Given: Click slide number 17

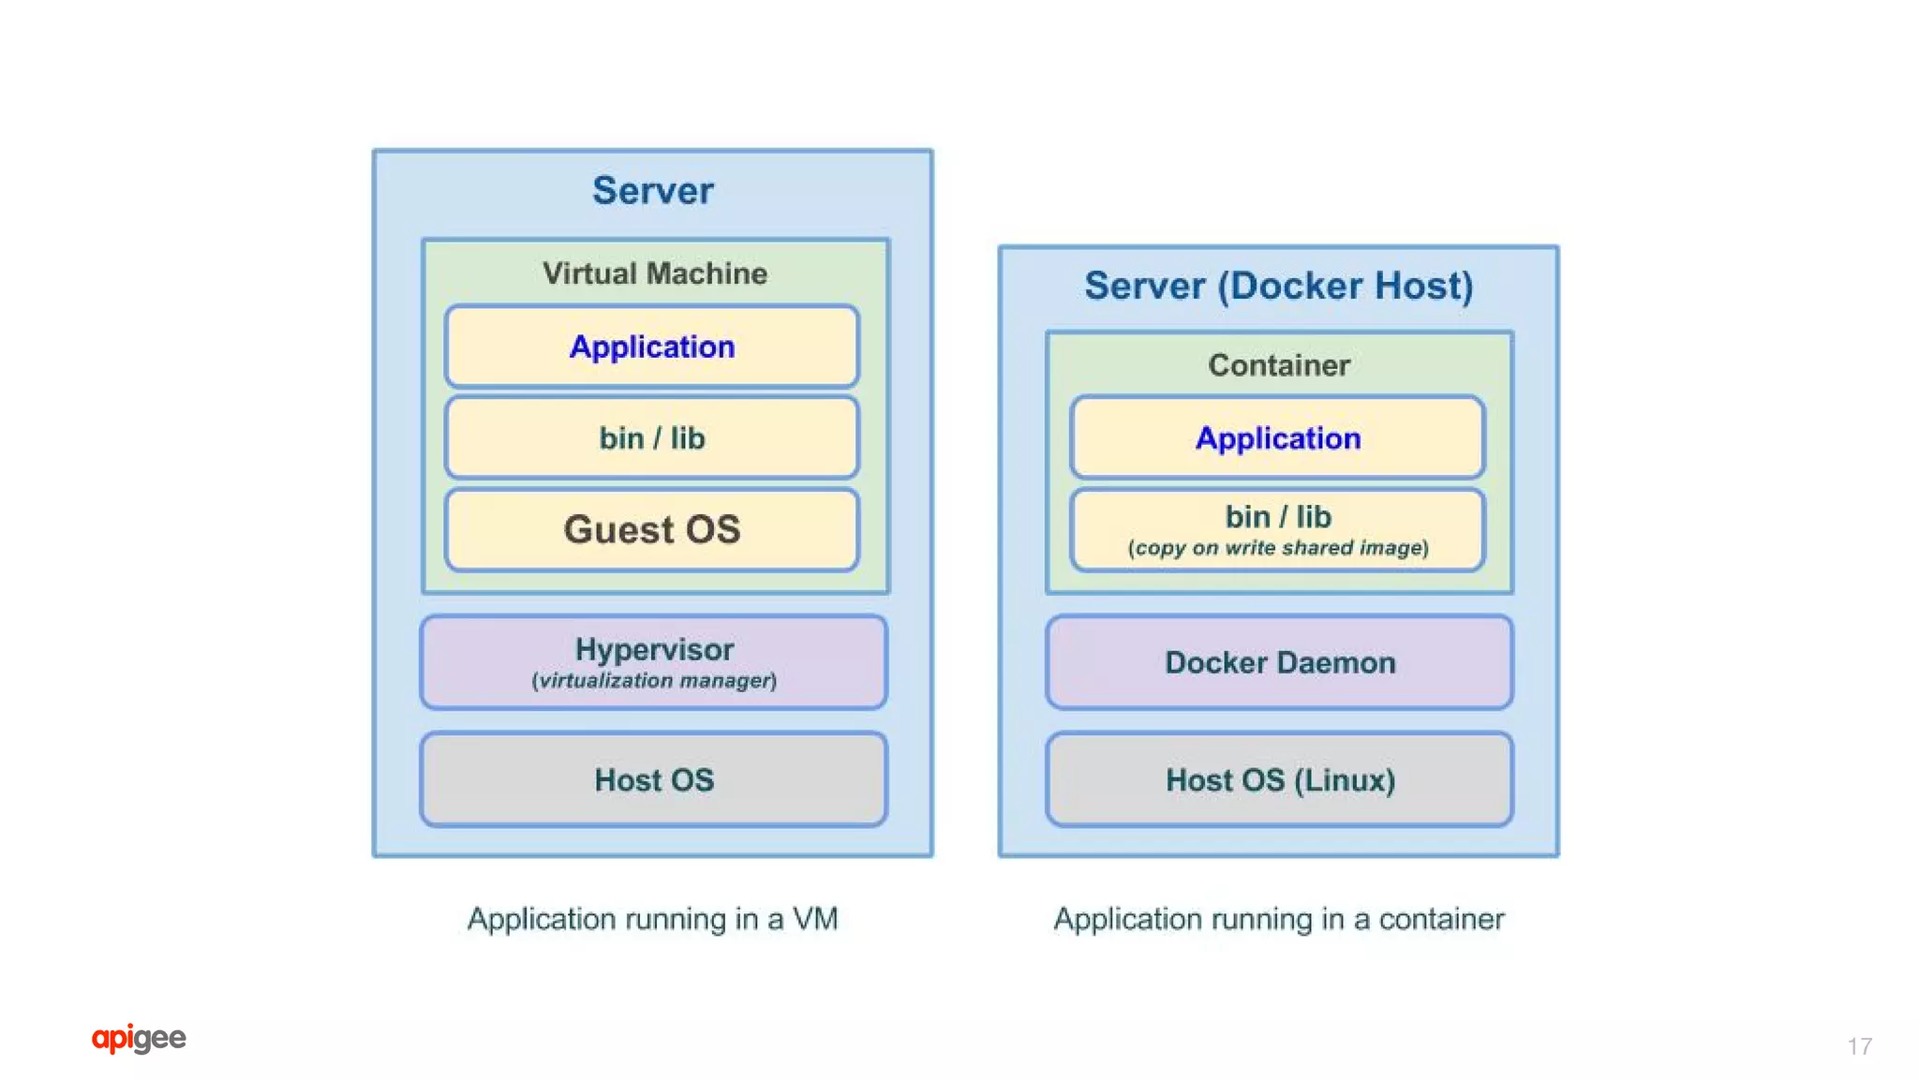Looking at the screenshot, I should pyautogui.click(x=1860, y=1046).
